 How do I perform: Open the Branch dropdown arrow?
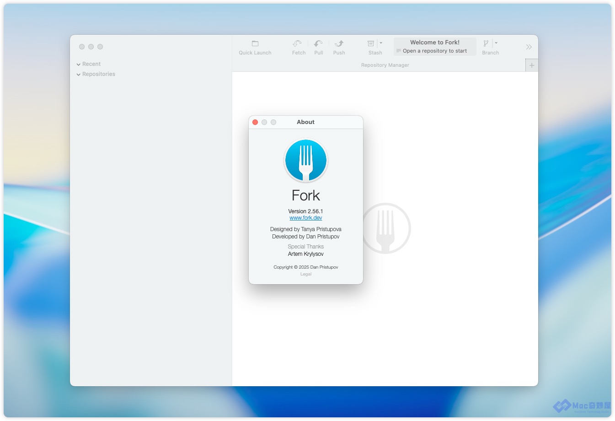click(496, 43)
